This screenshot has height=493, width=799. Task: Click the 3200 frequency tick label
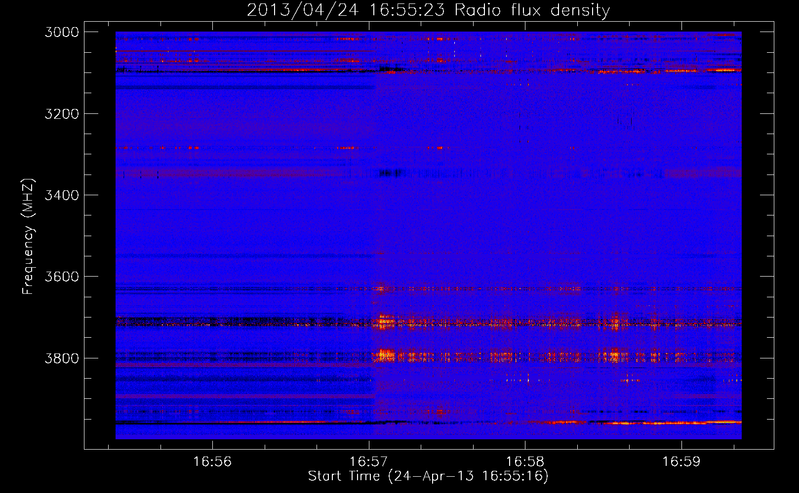point(62,114)
